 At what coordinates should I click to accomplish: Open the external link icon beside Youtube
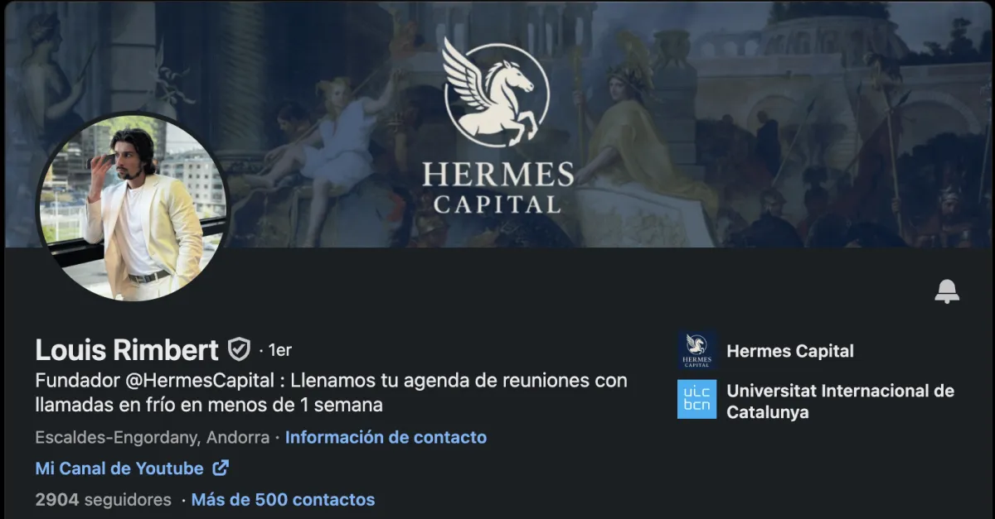click(x=221, y=468)
